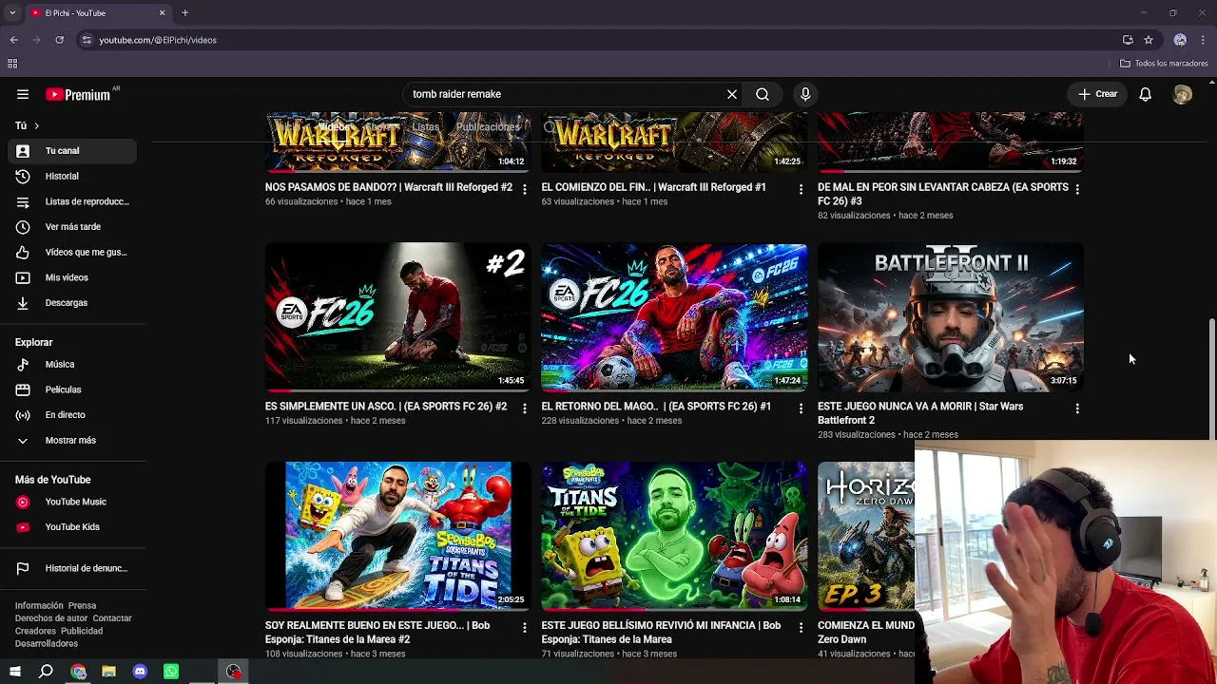Open options for DE MAL EN PEOR video
The height and width of the screenshot is (684, 1217).
click(x=1077, y=189)
